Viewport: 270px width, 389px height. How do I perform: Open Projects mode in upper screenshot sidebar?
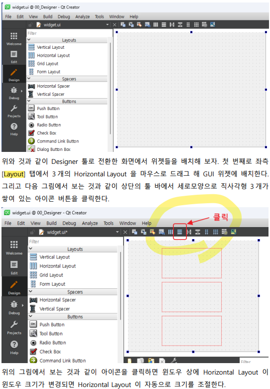tap(14, 111)
